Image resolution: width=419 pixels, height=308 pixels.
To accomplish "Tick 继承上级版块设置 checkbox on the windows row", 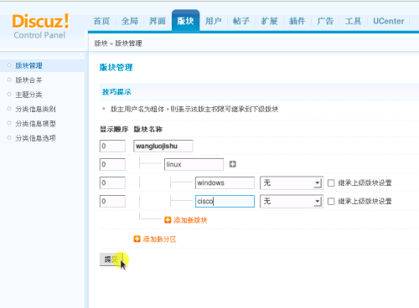I will click(331, 183).
